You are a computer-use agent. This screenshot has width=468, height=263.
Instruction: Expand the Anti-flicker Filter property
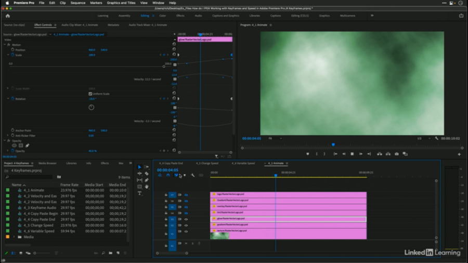point(8,135)
